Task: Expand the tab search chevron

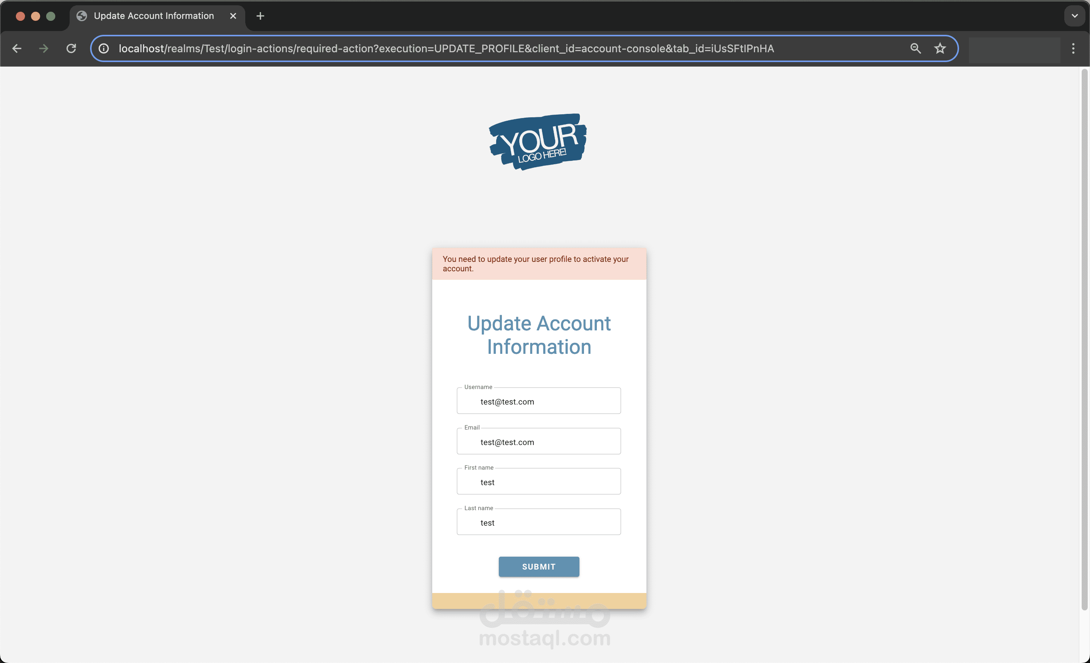Action: pos(1074,16)
